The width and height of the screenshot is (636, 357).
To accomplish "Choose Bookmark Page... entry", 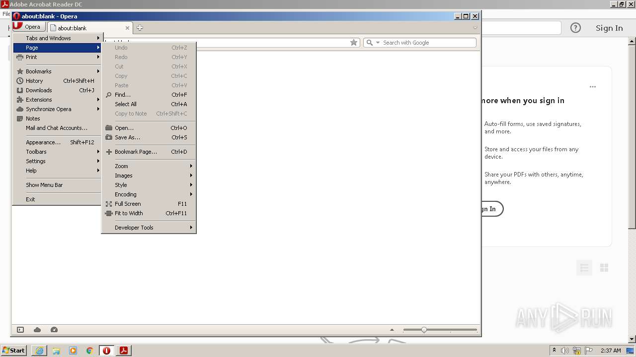I will pos(149,152).
